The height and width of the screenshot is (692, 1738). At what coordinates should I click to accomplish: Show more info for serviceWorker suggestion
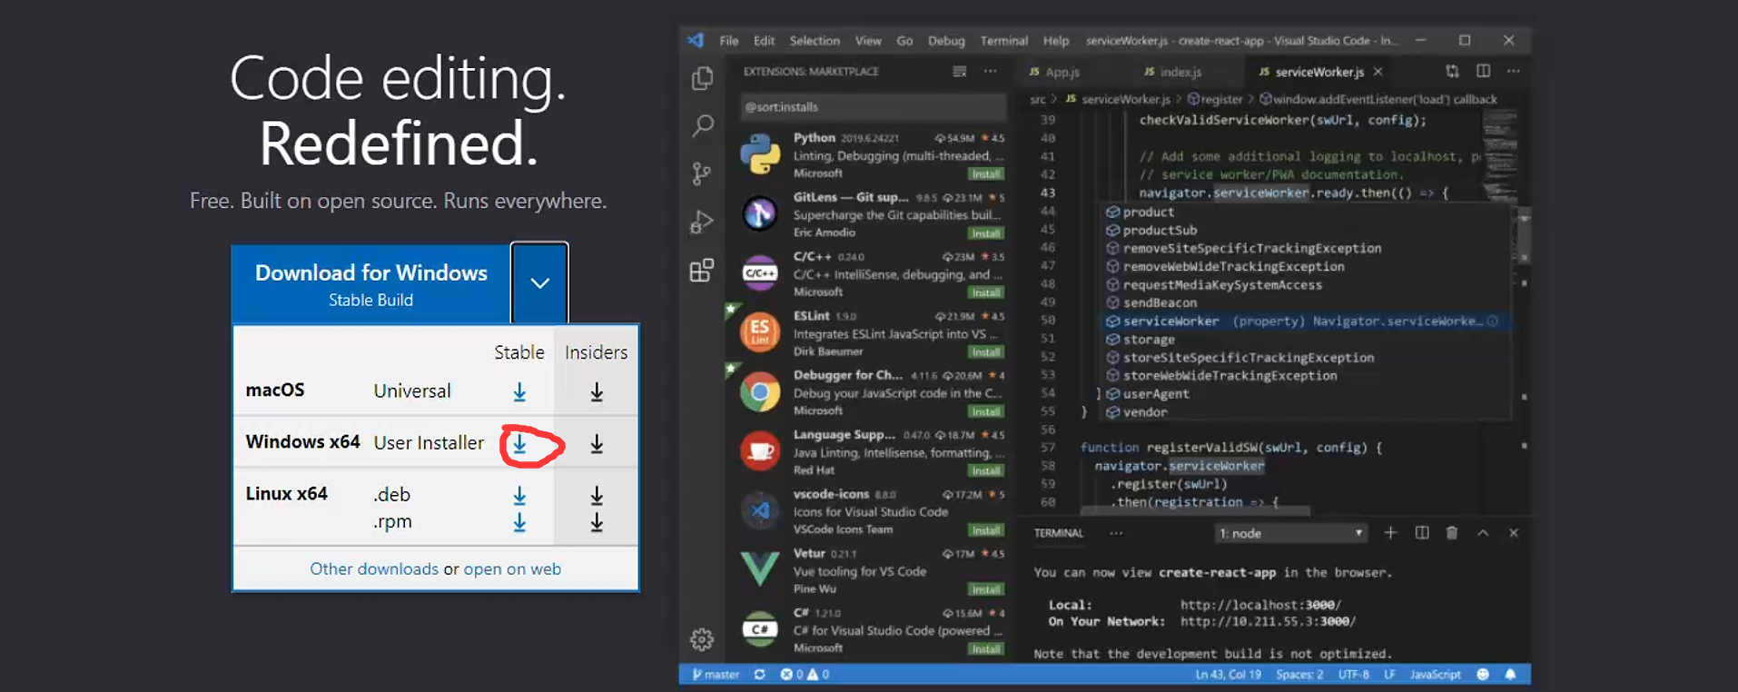1492,321
